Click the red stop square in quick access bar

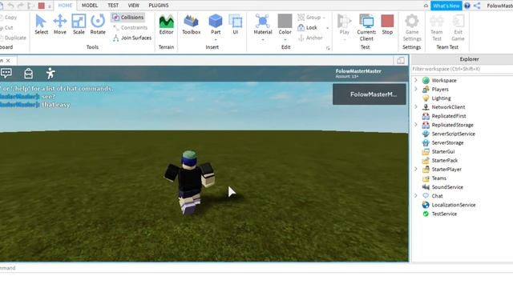[42, 6]
